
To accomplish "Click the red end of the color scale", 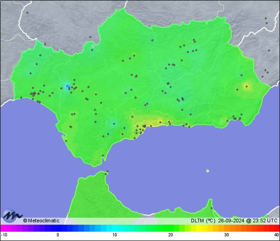I will [276, 228].
